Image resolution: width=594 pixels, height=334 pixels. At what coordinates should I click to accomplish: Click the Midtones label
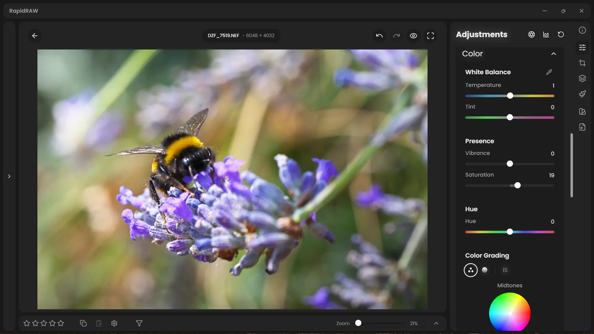click(x=510, y=285)
